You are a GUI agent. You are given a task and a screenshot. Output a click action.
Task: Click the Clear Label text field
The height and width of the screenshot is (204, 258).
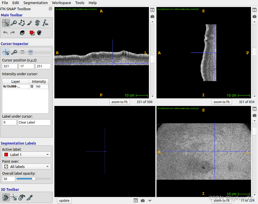coord(34,122)
